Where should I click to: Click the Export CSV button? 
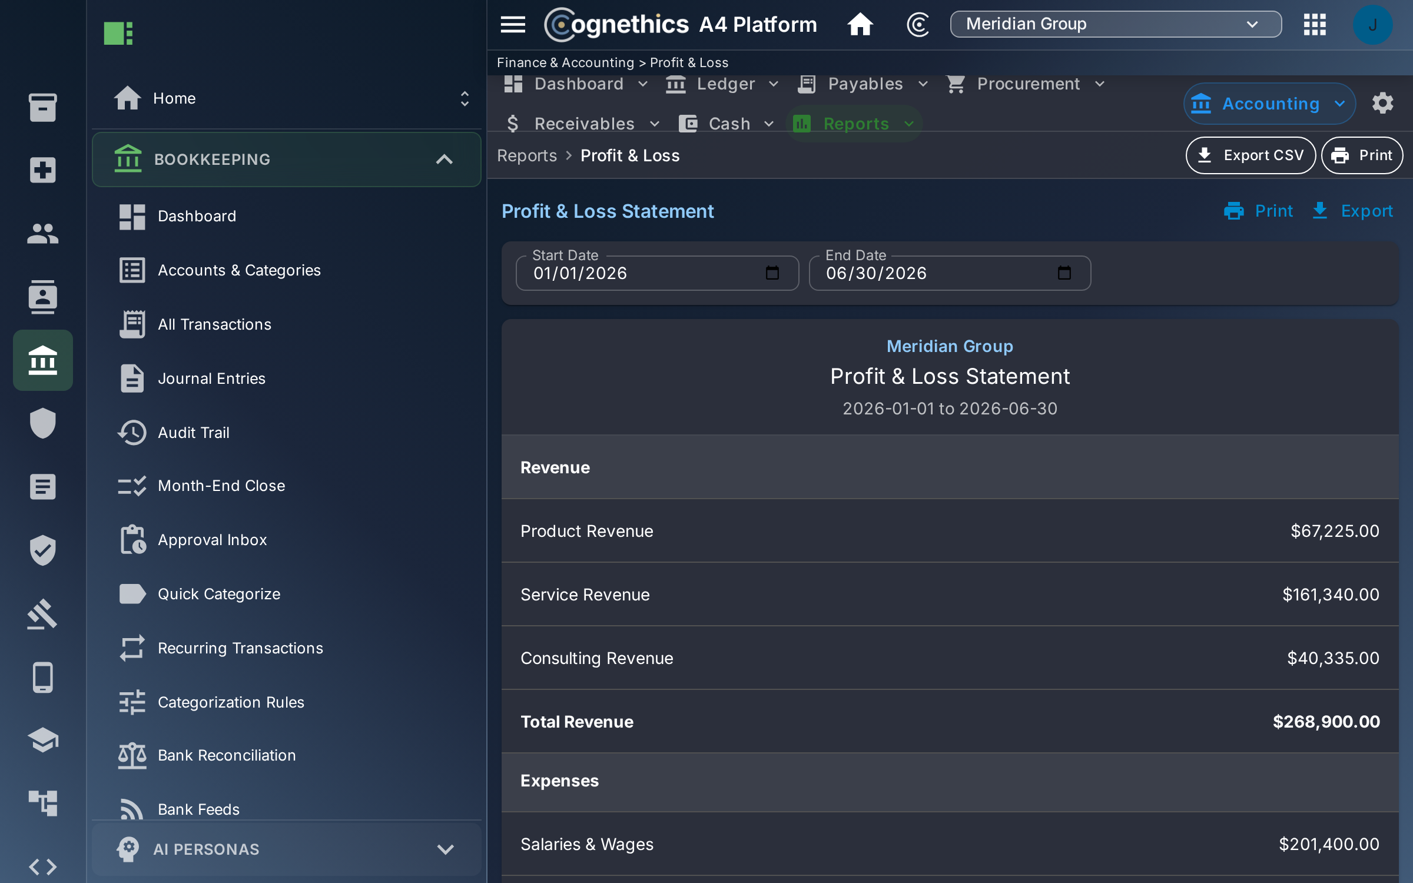(1251, 155)
